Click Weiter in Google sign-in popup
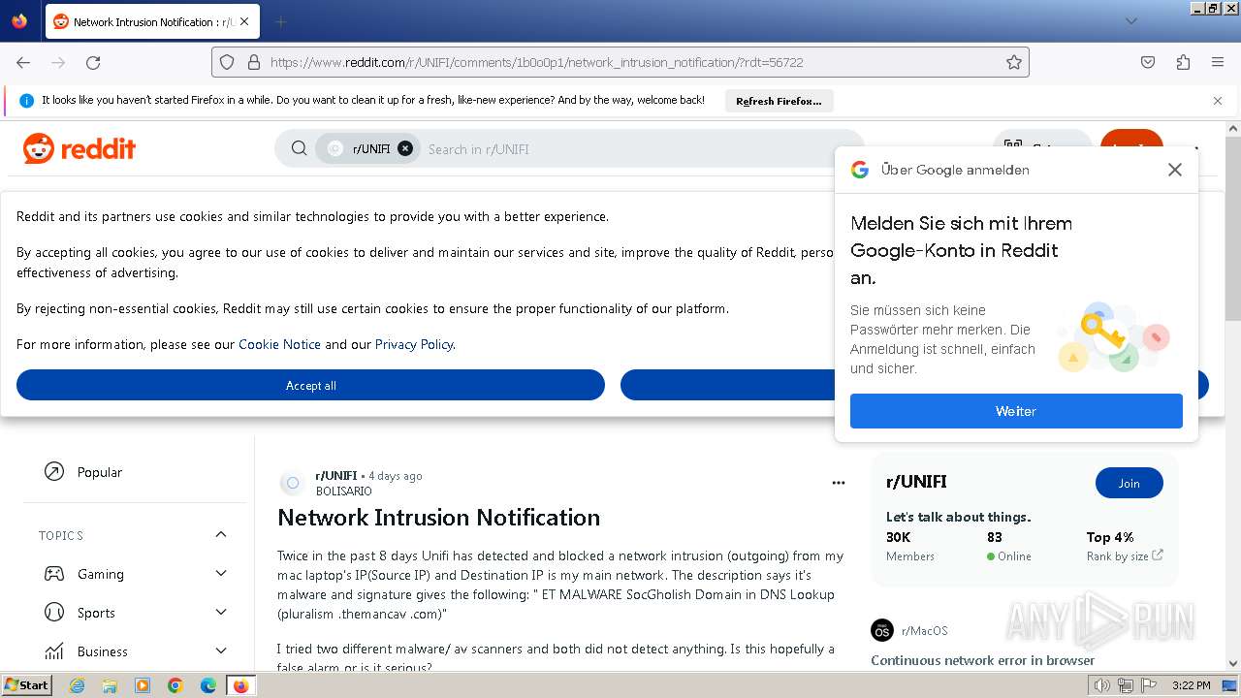 pyautogui.click(x=1016, y=411)
